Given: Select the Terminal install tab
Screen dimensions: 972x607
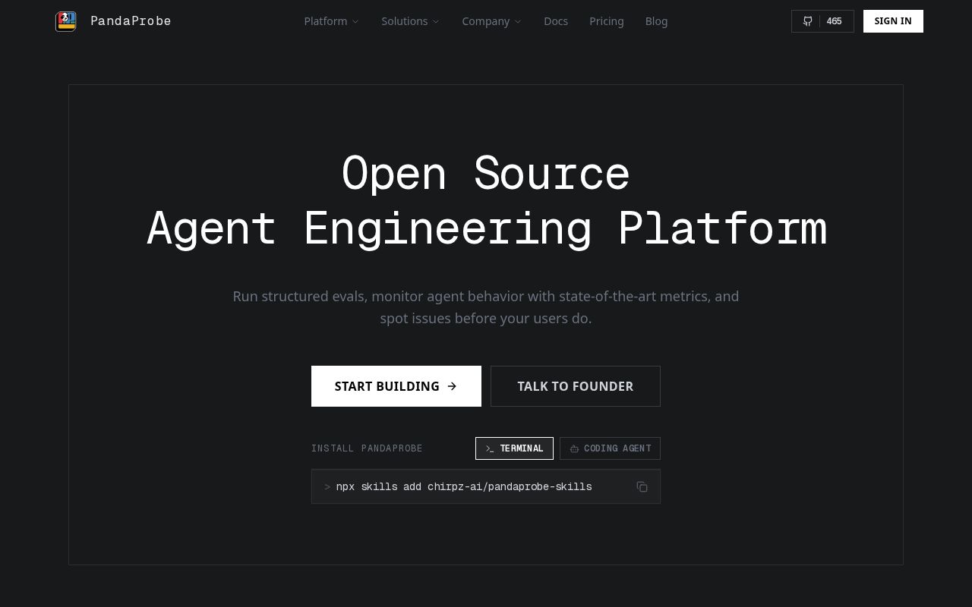Looking at the screenshot, I should point(515,448).
